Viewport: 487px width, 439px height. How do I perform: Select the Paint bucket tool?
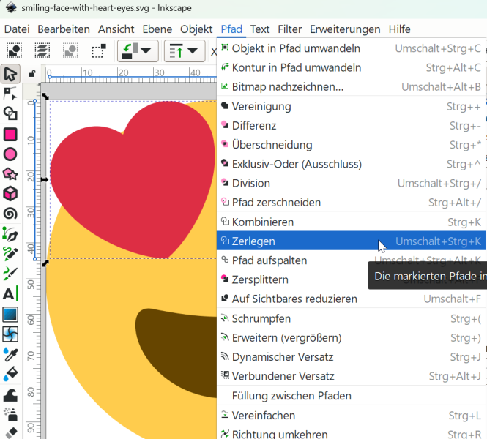click(x=10, y=374)
